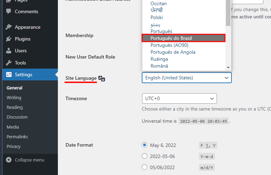
Task: Click the Tools wrench icon
Action: (8, 63)
